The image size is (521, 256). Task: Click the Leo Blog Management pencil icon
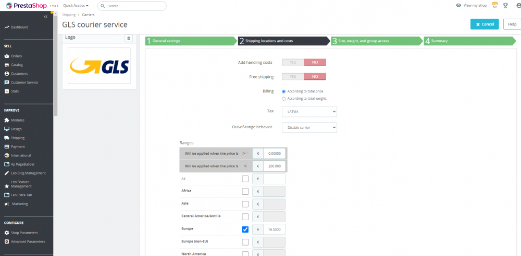tap(7, 173)
